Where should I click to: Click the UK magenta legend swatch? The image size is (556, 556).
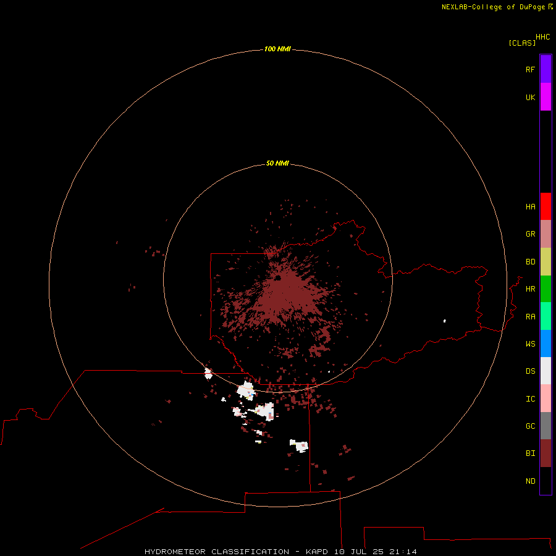[545, 97]
